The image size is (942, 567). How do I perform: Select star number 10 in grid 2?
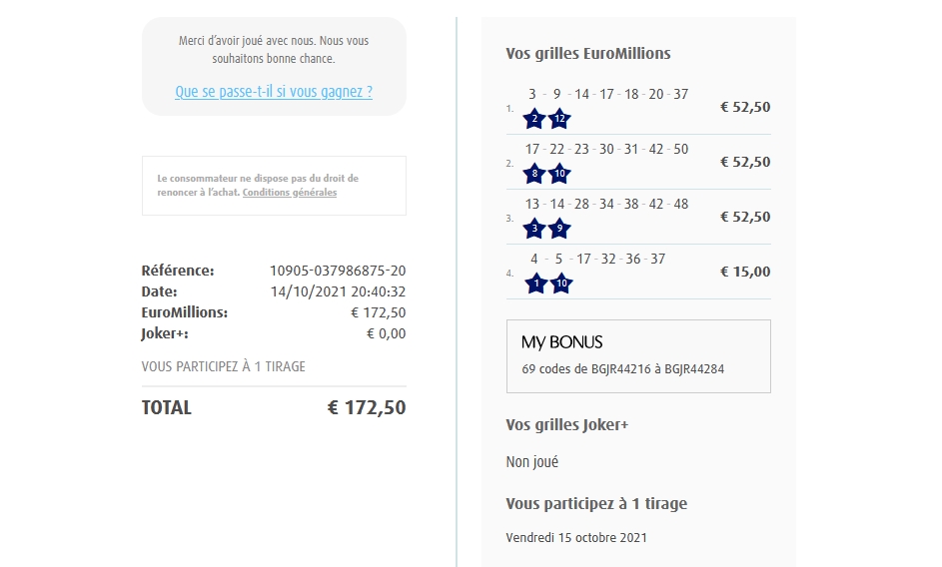click(x=559, y=174)
